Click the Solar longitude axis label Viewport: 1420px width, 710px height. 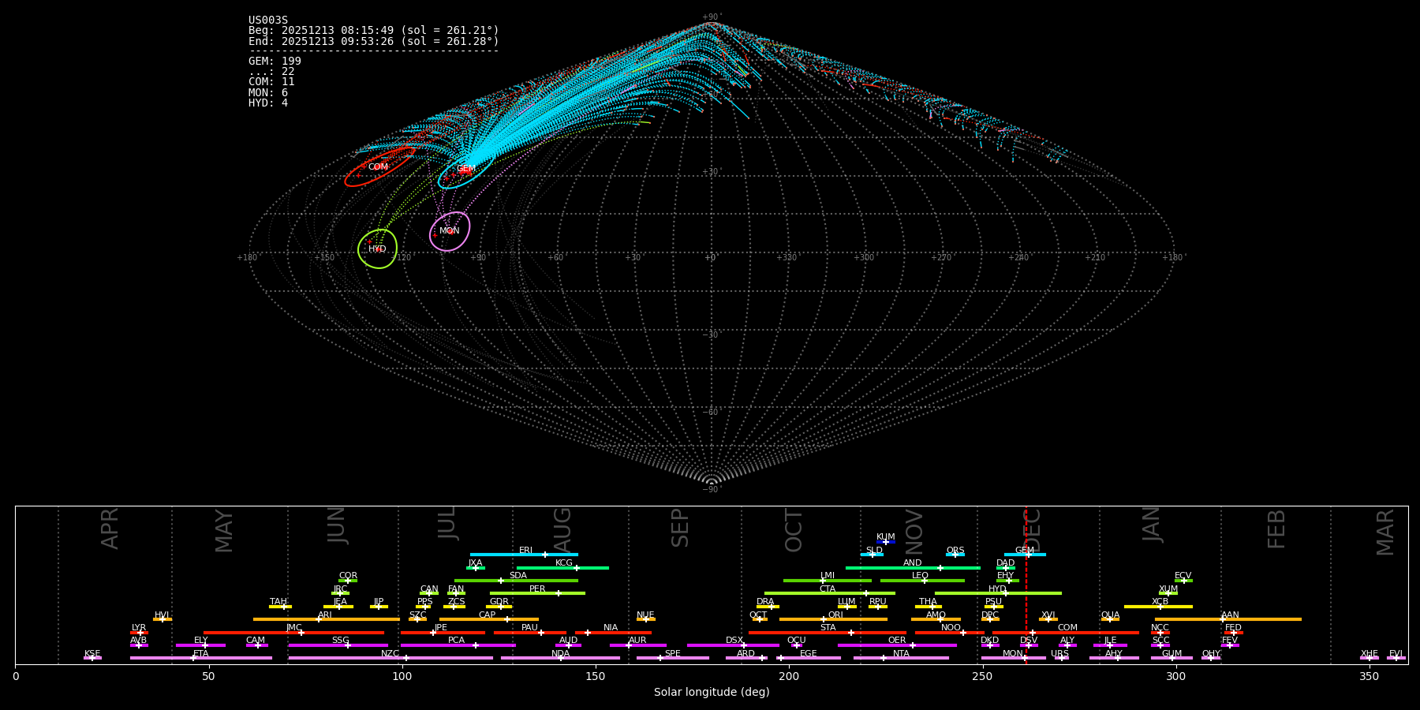[x=711, y=693]
